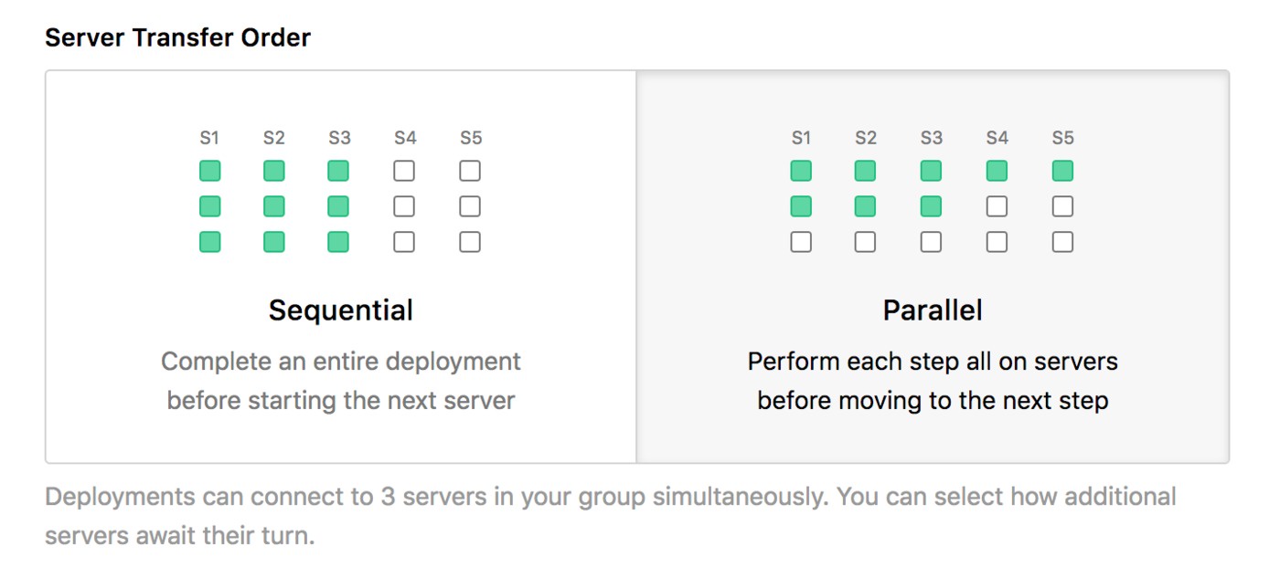
Task: Click the S1 label in the Sequential diagram
Action: coord(209,138)
